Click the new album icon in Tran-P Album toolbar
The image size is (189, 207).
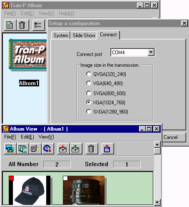point(10,25)
